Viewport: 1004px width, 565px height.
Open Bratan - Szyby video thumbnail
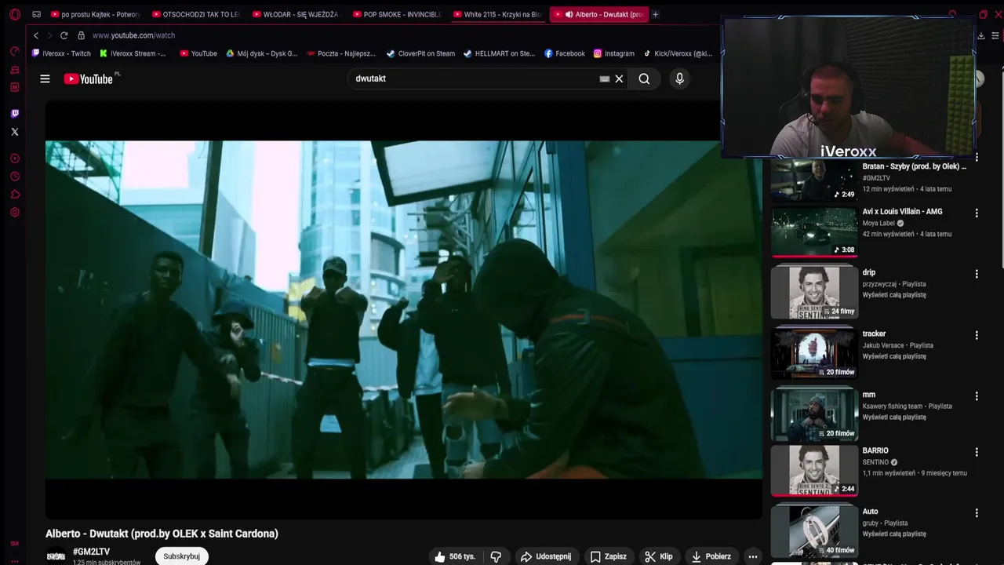(814, 180)
